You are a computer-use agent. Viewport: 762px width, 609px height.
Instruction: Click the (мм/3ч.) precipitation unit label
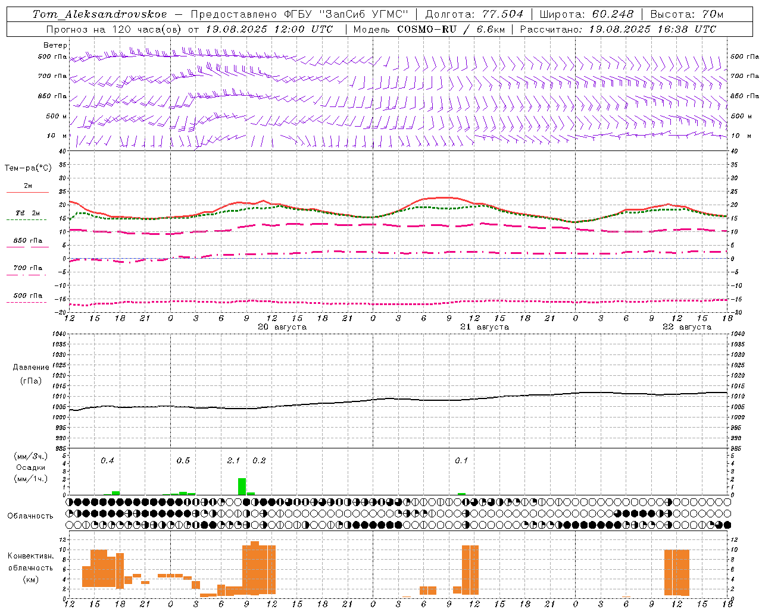[31, 457]
